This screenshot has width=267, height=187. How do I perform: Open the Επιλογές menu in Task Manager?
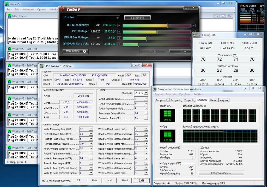pos(171,94)
